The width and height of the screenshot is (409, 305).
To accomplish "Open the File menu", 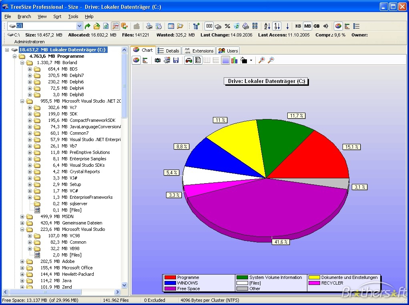I will (8, 16).
